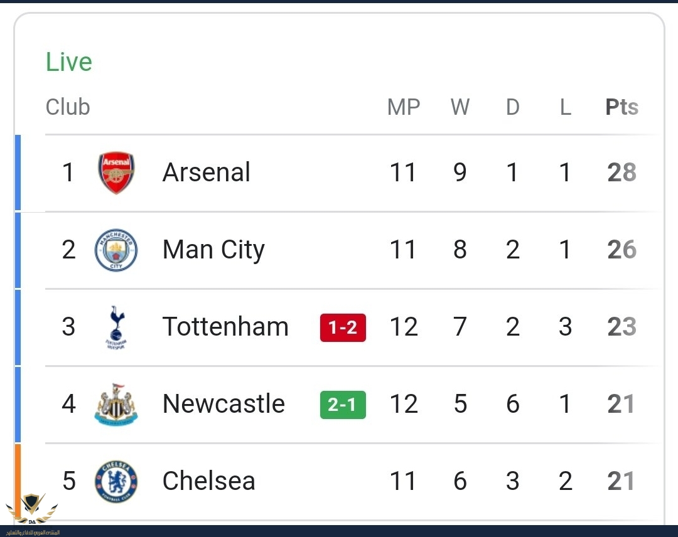The width and height of the screenshot is (678, 537).
Task: Click the MP column header
Action: click(403, 107)
